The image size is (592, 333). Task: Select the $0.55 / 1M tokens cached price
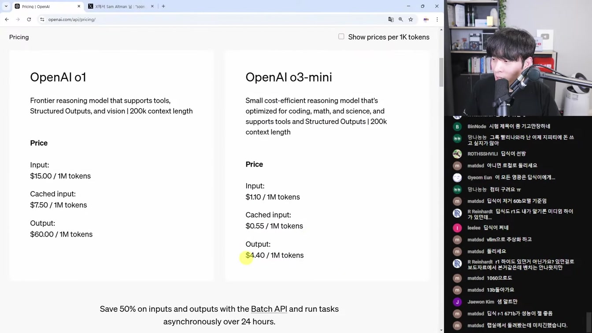pos(274,226)
